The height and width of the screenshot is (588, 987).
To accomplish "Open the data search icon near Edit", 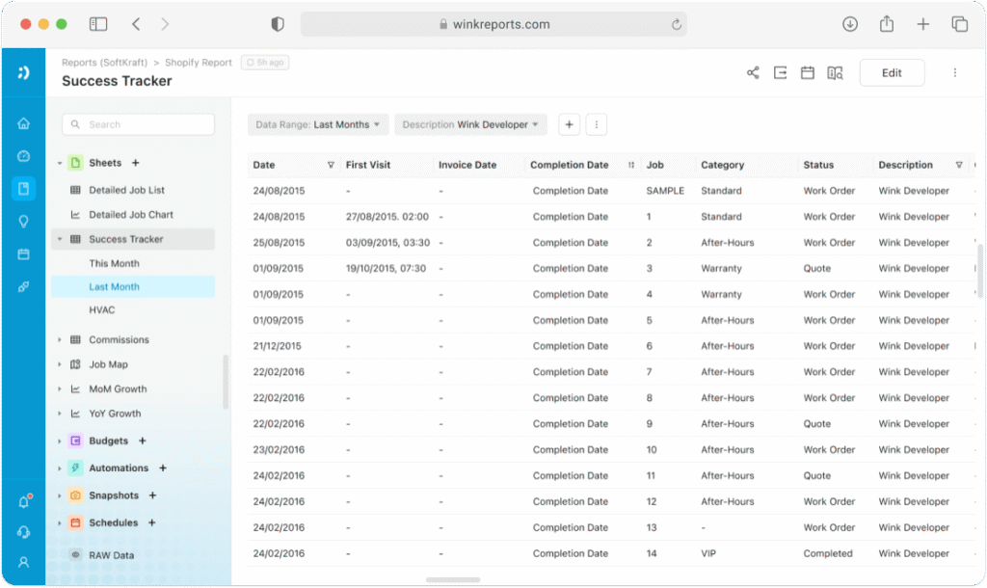I will point(835,73).
